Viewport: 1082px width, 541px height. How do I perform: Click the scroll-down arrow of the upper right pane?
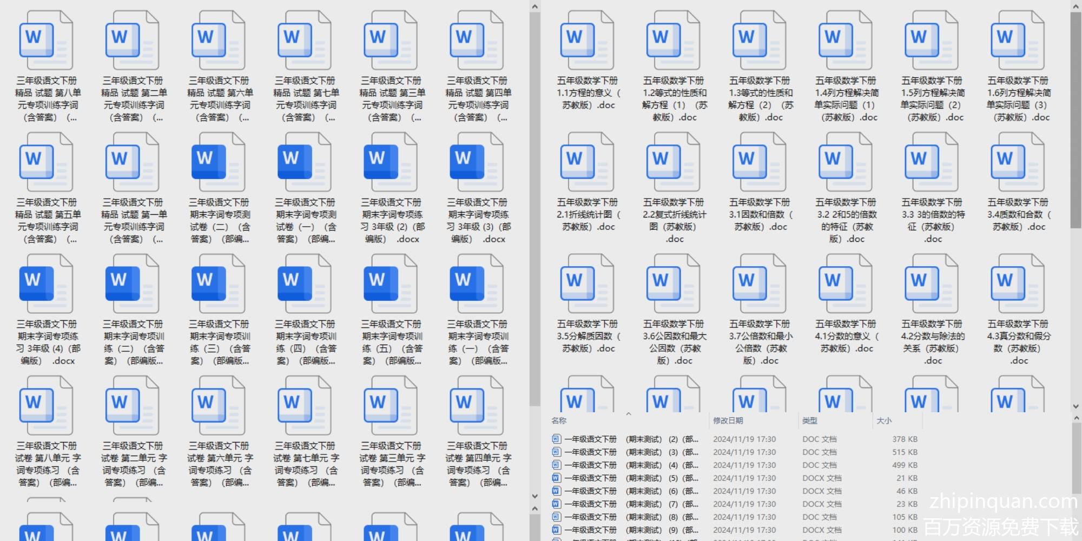coord(1076,406)
